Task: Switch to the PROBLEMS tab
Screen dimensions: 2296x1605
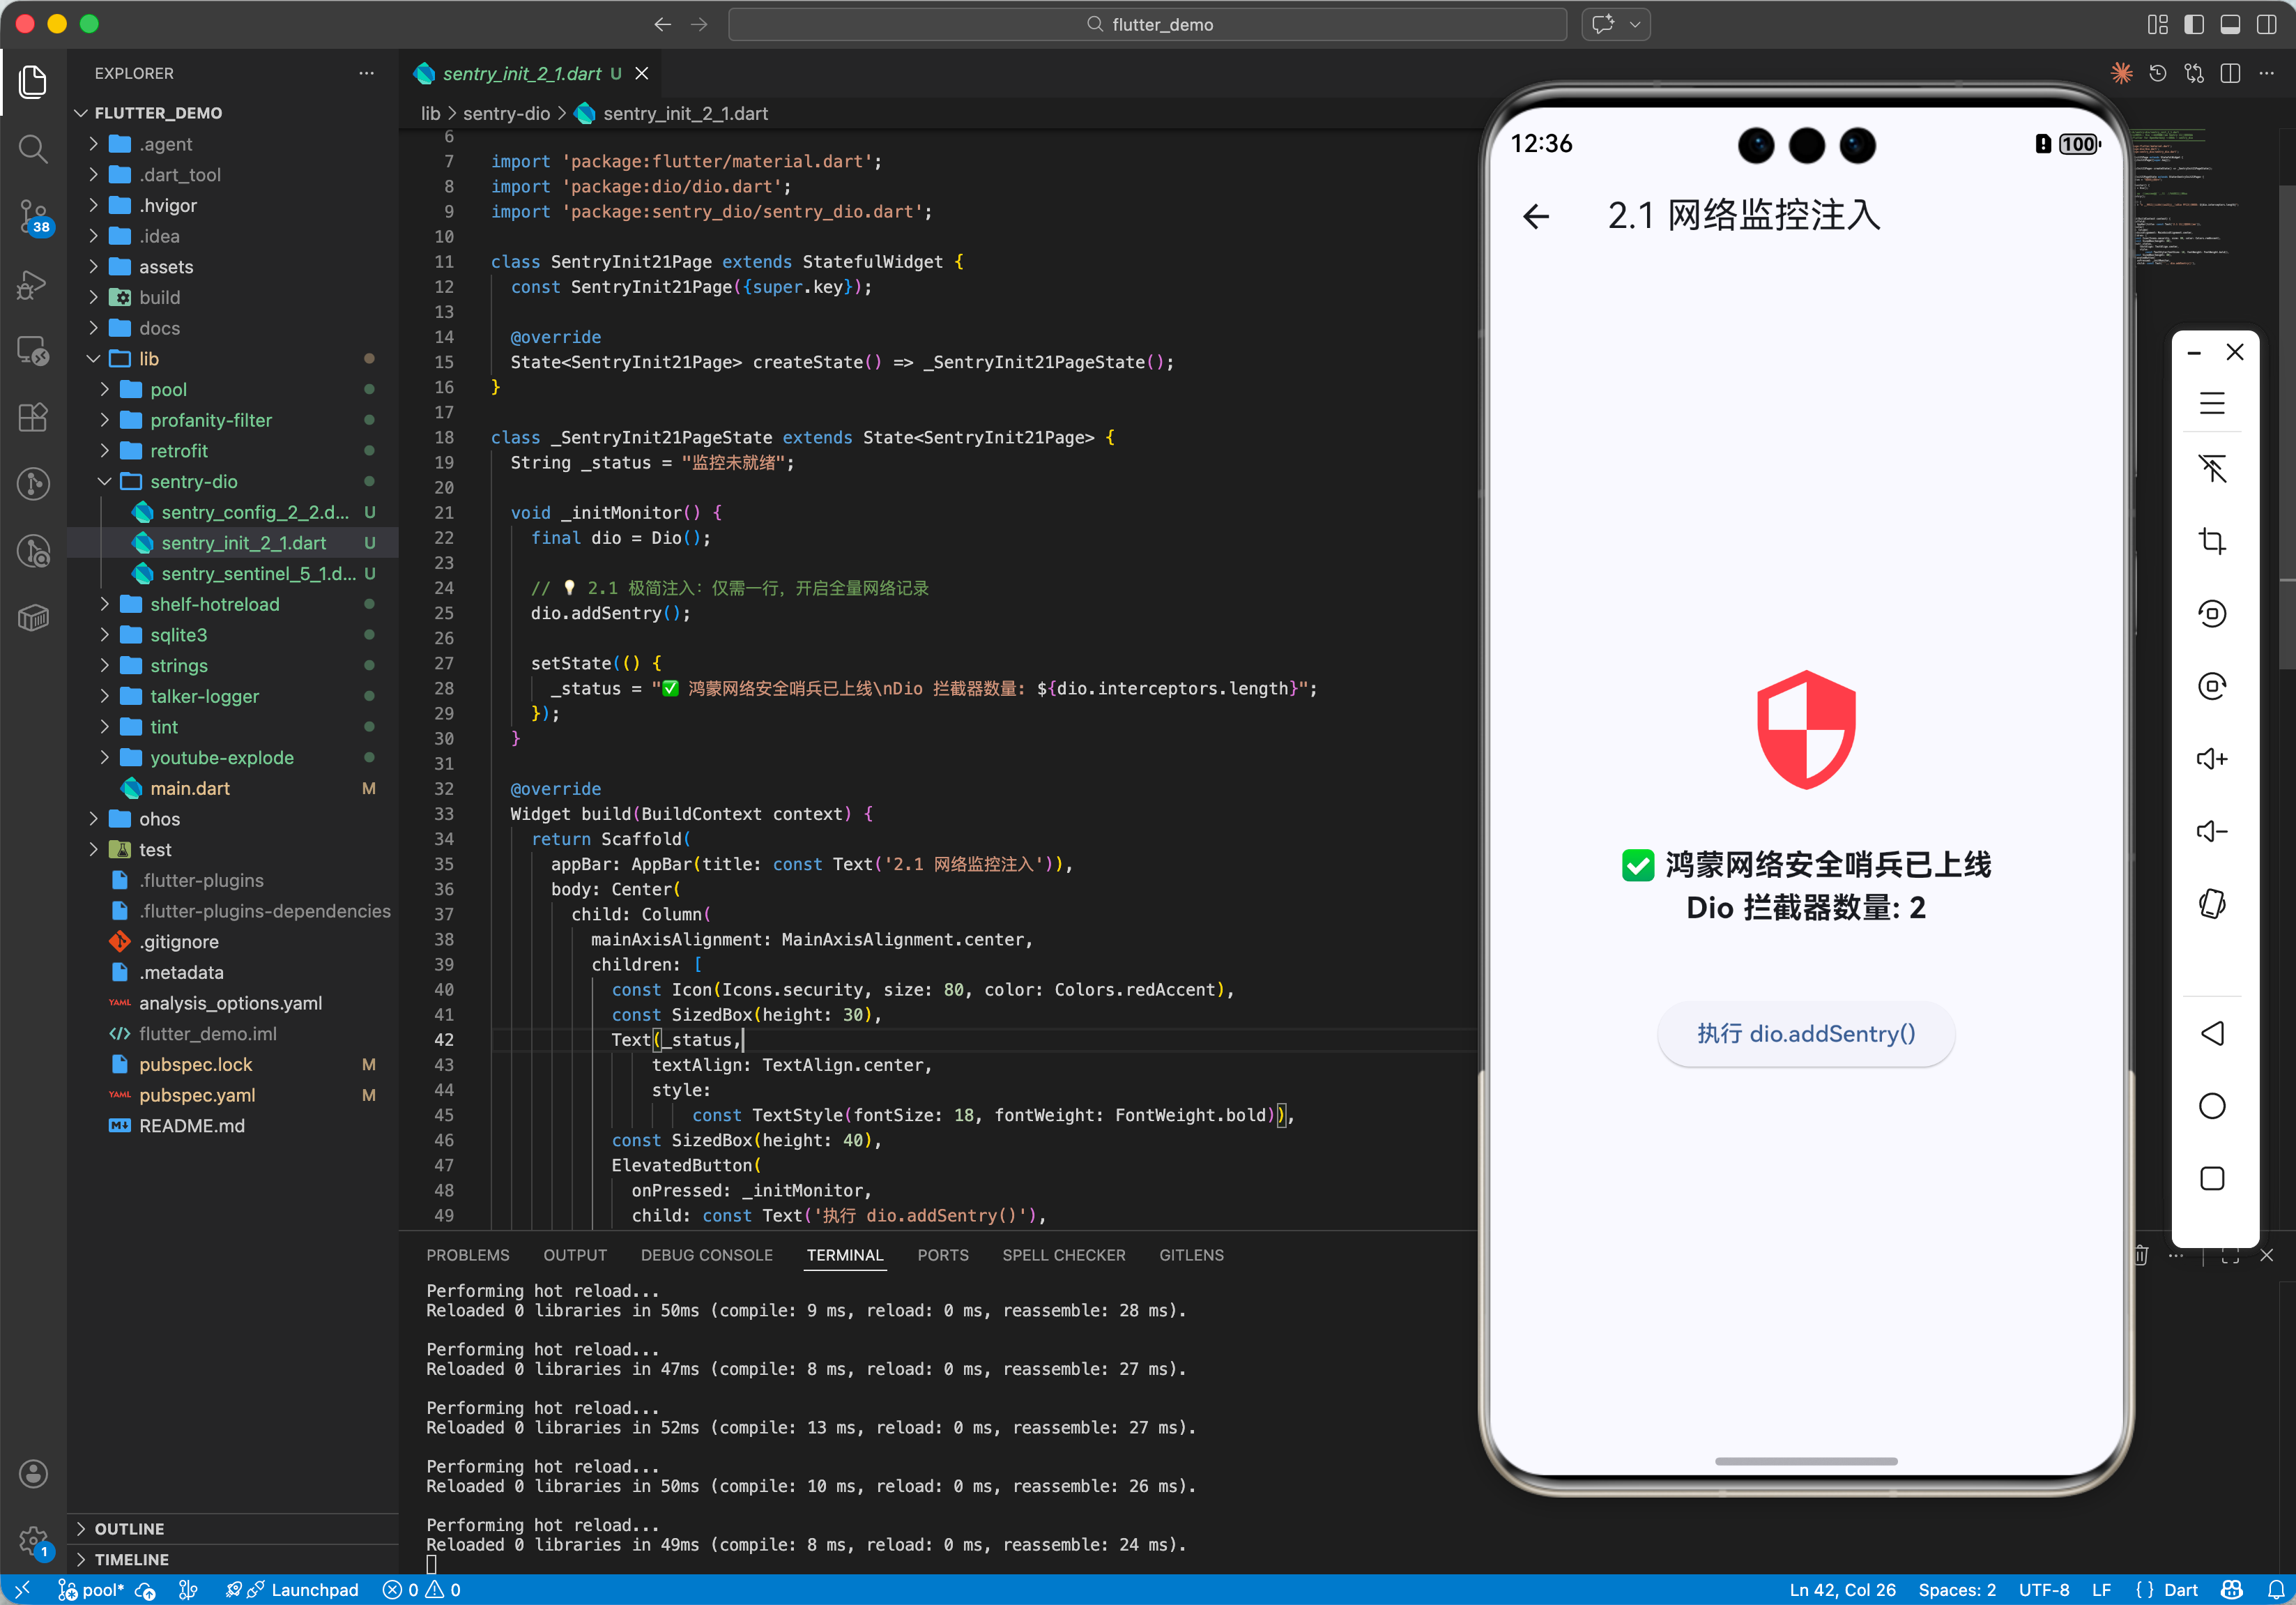Action: coord(467,1255)
